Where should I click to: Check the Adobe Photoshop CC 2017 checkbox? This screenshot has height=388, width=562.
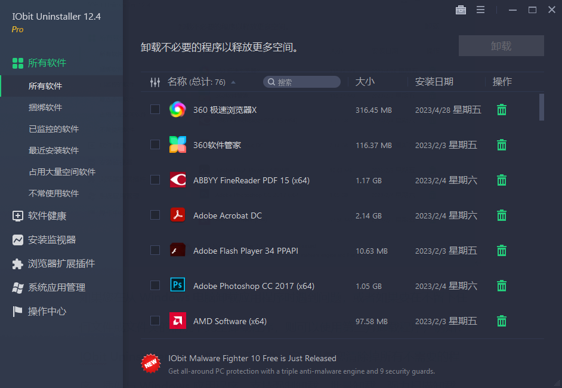coord(155,285)
